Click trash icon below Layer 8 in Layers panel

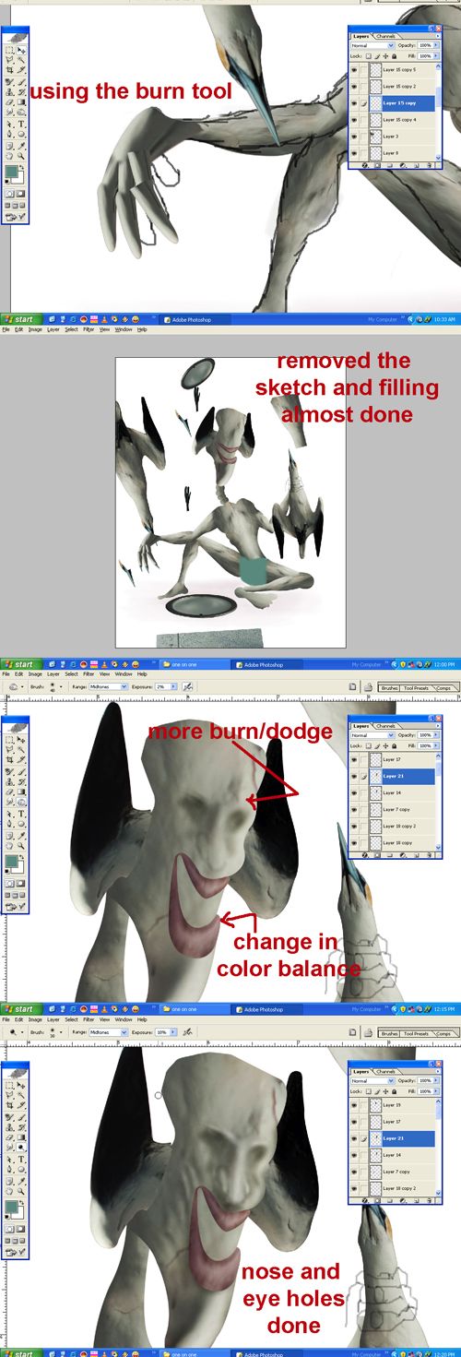click(429, 165)
